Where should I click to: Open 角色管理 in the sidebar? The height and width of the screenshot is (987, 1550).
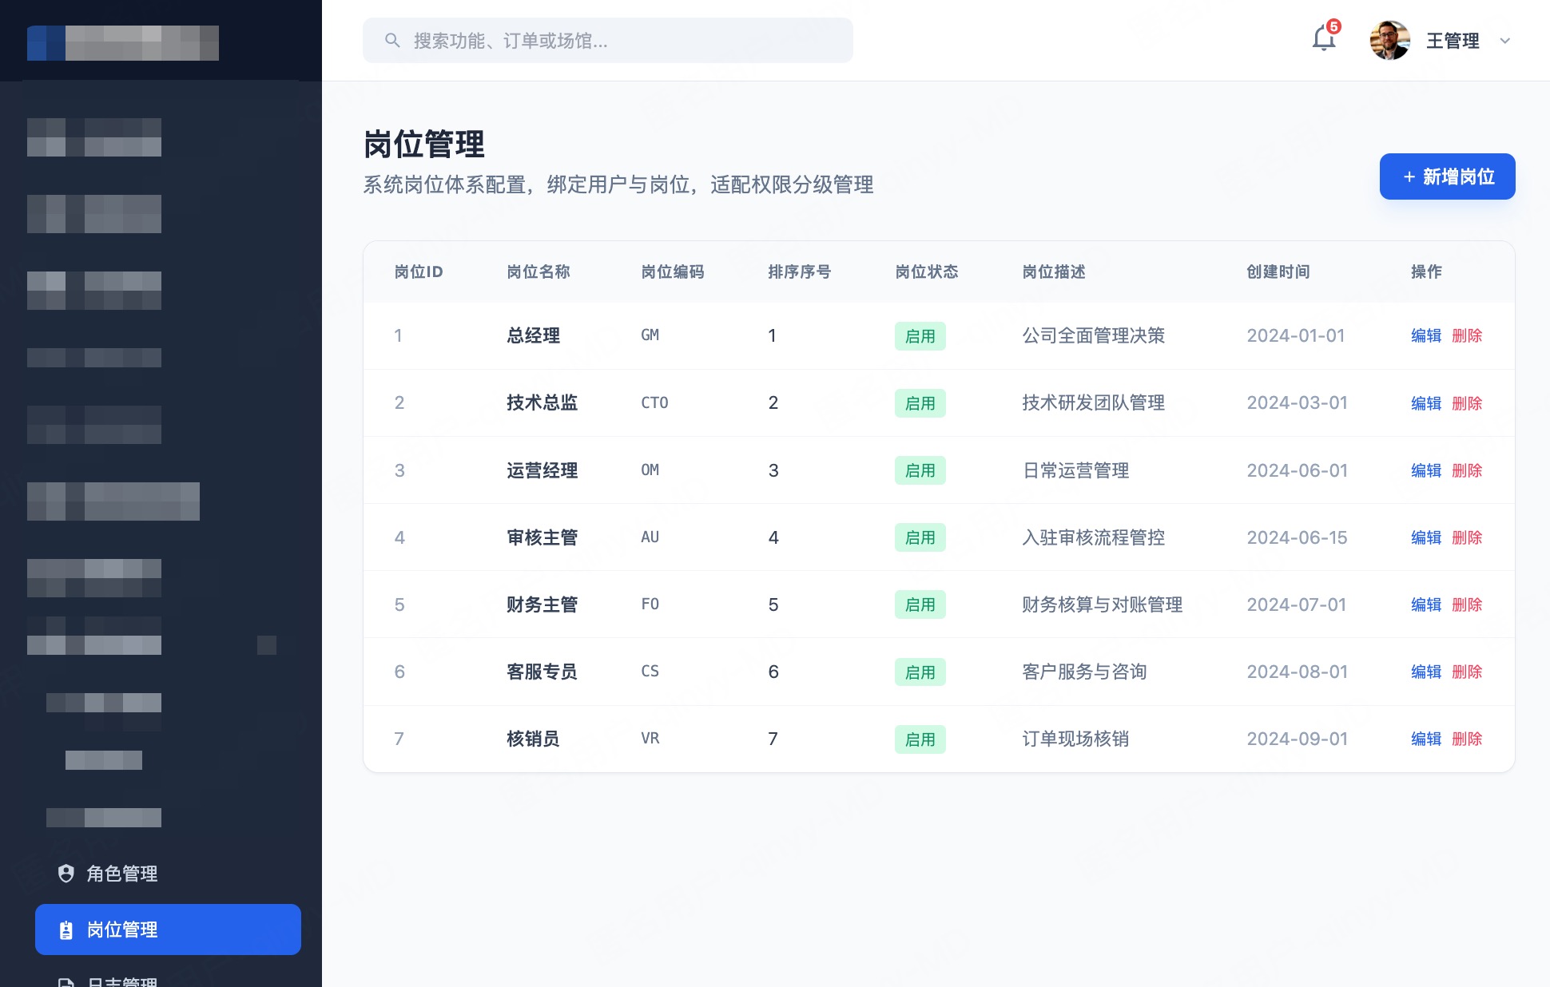pos(168,874)
